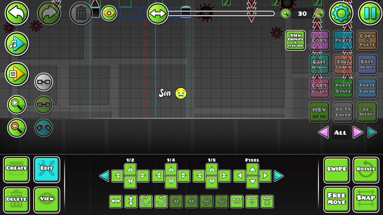Click the Paste Color button
This screenshot has width=383, height=215.
(367, 88)
